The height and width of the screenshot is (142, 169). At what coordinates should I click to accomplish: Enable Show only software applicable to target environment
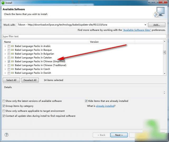4,111
